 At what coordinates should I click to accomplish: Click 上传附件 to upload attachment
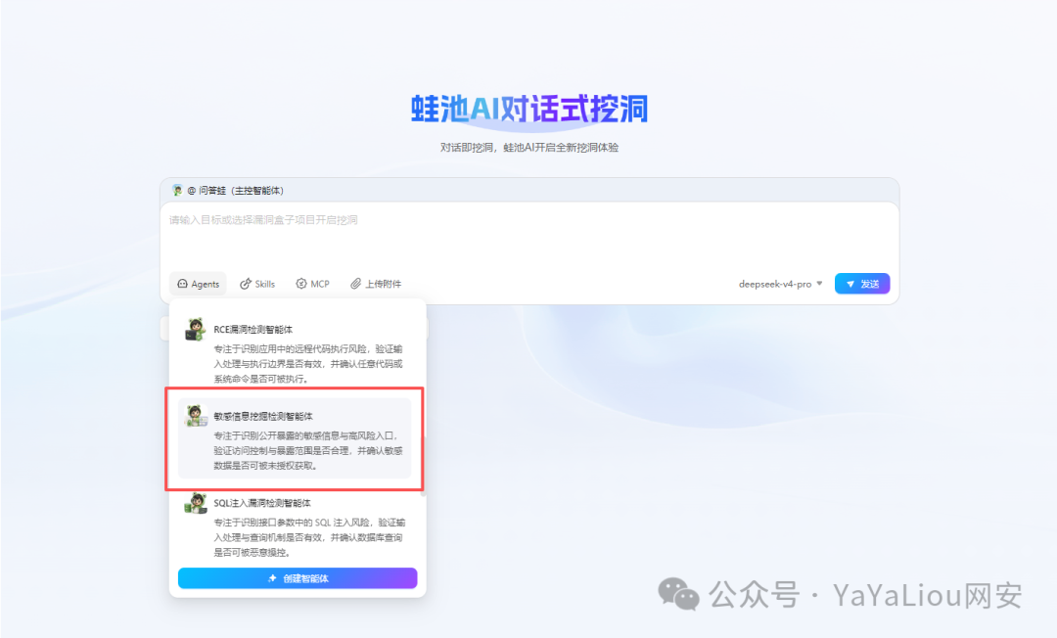coord(376,284)
